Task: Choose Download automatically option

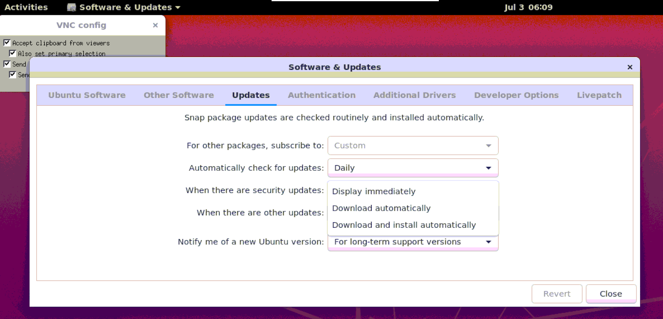Action: 413,208
